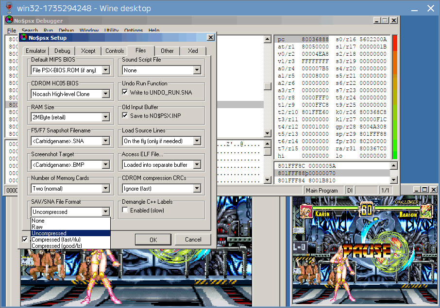This screenshot has width=440, height=308.
Task: Close the Wine desktop window
Action: coord(430,8)
